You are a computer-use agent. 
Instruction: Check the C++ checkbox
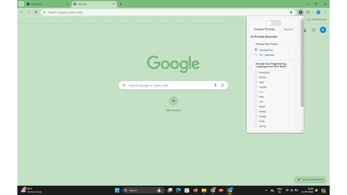[256, 92]
